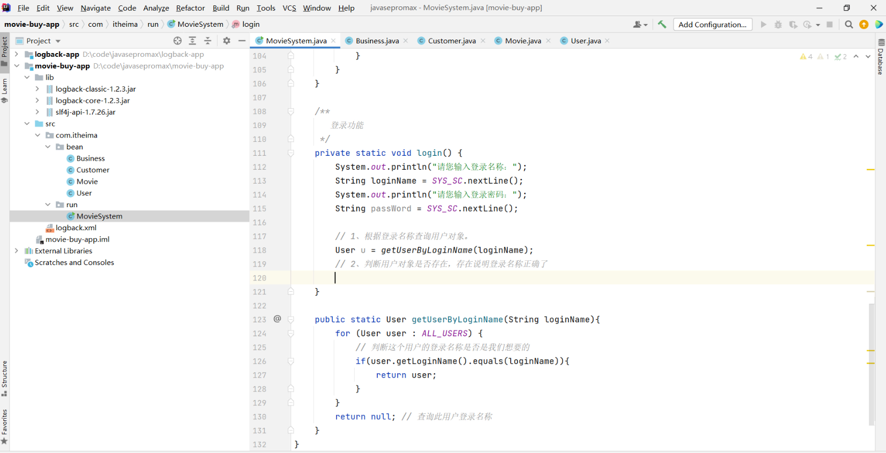Click the editor vertical scrollbar thumb

click(872, 364)
